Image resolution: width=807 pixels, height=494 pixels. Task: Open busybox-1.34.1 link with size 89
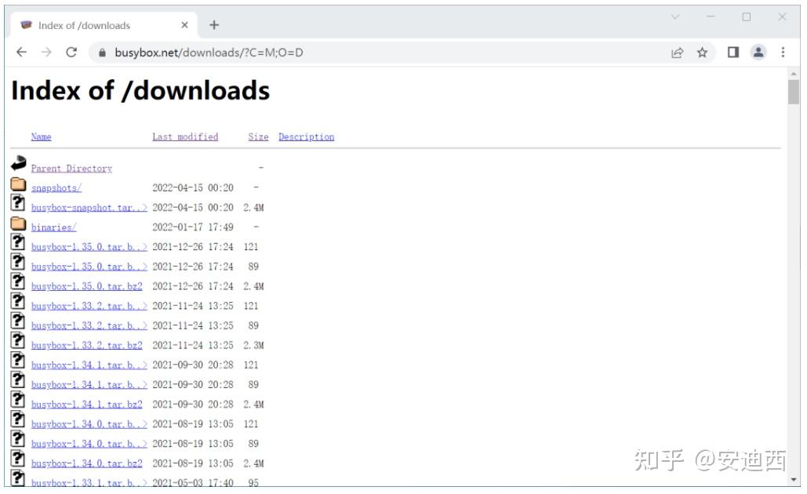coord(89,385)
